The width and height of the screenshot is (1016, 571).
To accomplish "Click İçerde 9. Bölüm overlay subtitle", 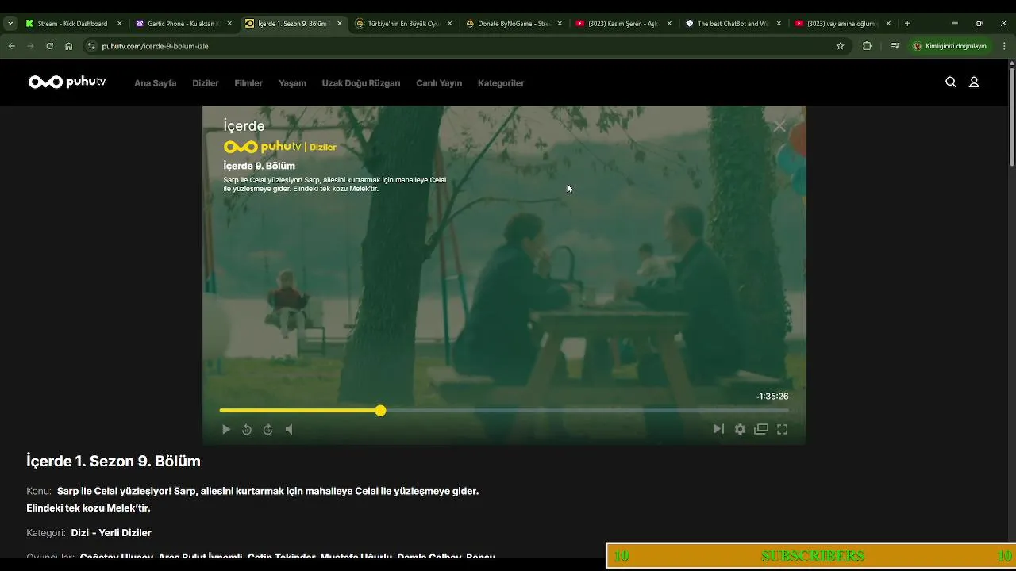I will tap(260, 166).
